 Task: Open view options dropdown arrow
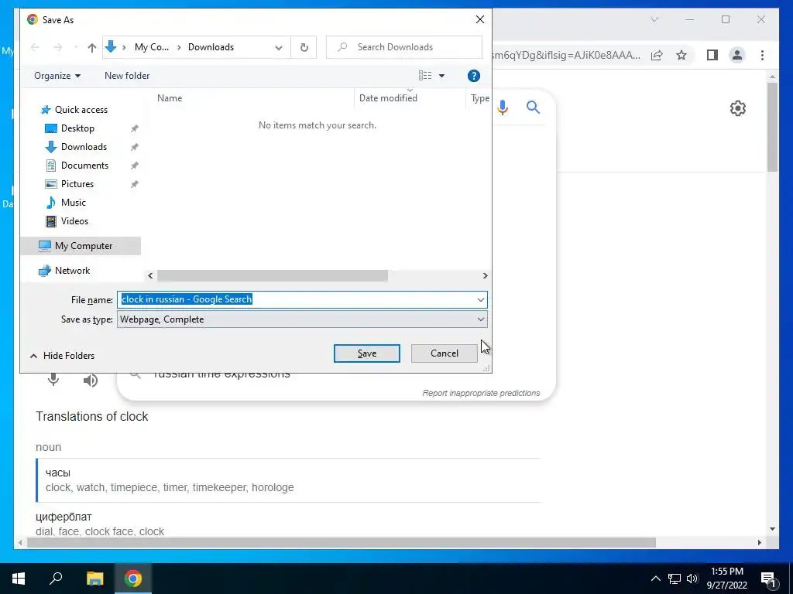pyautogui.click(x=441, y=76)
